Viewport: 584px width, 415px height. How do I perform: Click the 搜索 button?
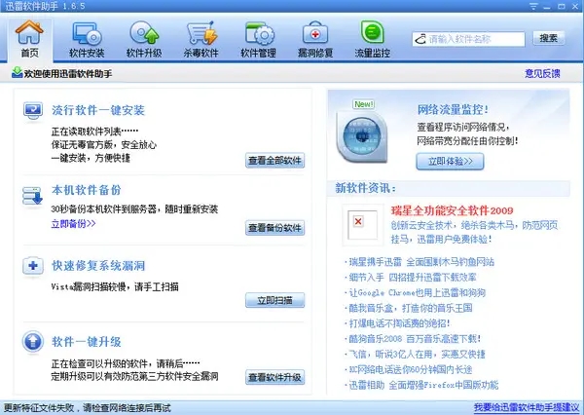(549, 38)
